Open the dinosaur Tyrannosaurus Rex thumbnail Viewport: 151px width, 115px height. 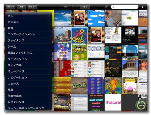(113, 35)
